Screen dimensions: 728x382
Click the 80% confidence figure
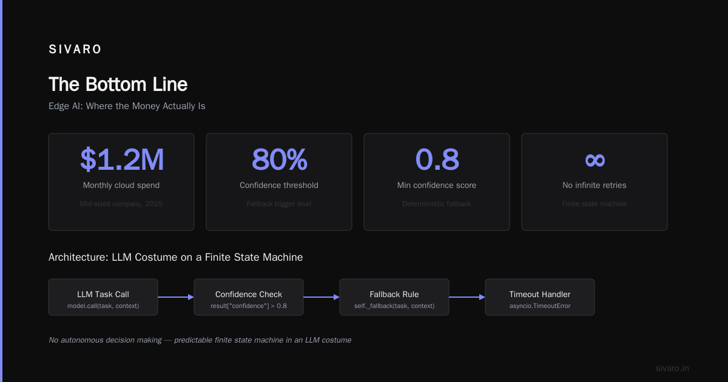(279, 159)
